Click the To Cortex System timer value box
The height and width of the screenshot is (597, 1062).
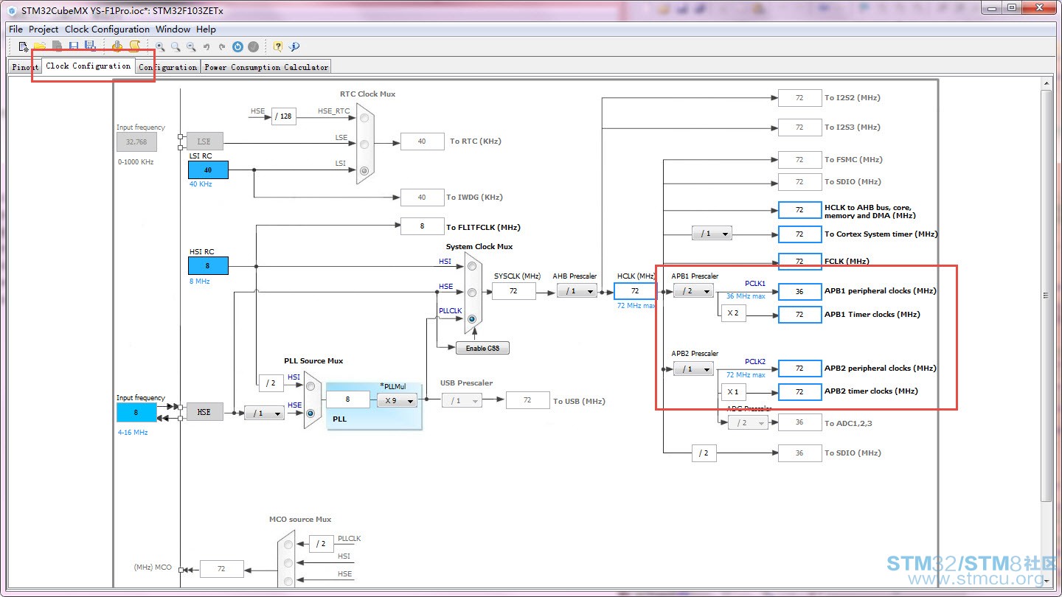(799, 234)
